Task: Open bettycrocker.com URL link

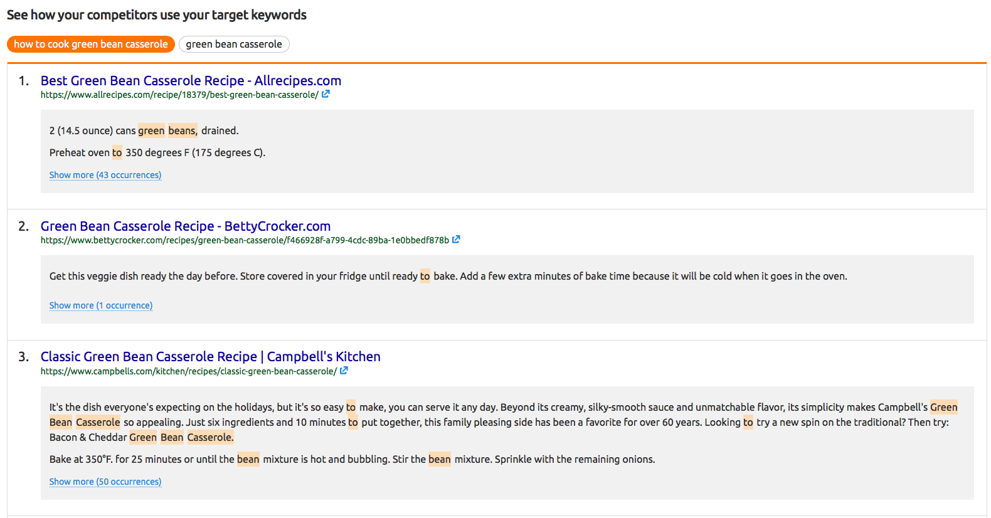Action: [x=245, y=240]
